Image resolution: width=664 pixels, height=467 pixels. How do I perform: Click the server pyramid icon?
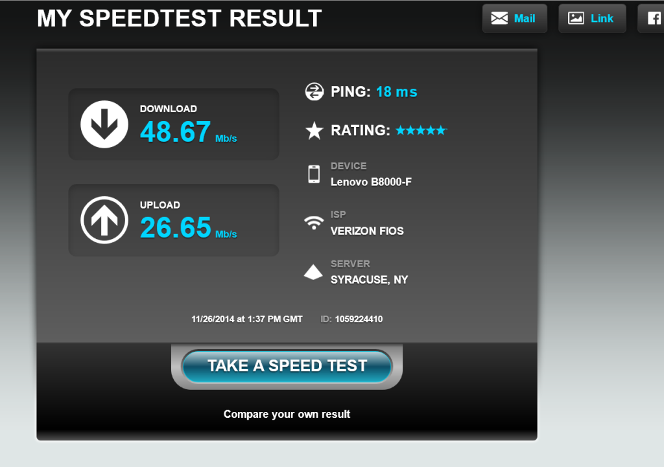pyautogui.click(x=313, y=272)
